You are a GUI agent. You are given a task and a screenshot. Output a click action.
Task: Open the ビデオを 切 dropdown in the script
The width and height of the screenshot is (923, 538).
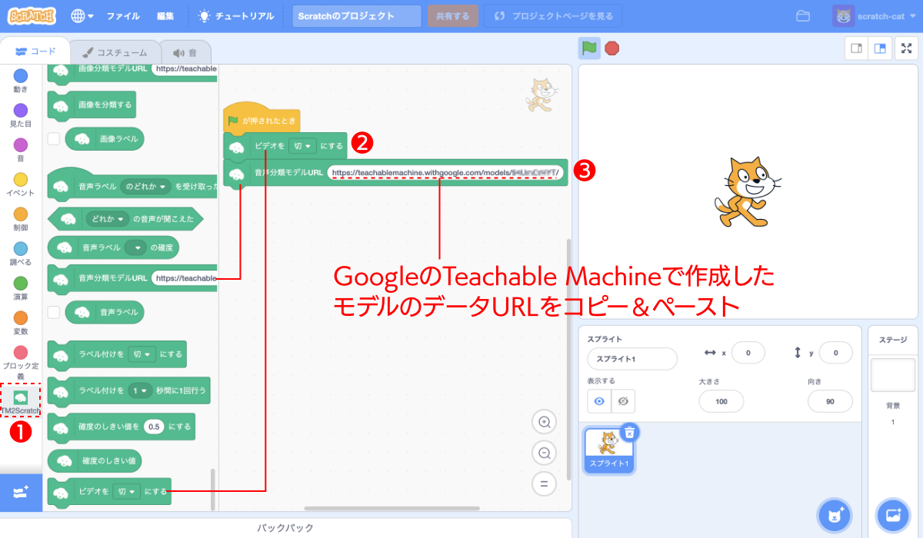[303, 146]
